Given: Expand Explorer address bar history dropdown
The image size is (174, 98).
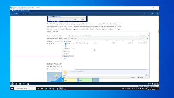Looking at the screenshot, I should pyautogui.click(x=130, y=36).
